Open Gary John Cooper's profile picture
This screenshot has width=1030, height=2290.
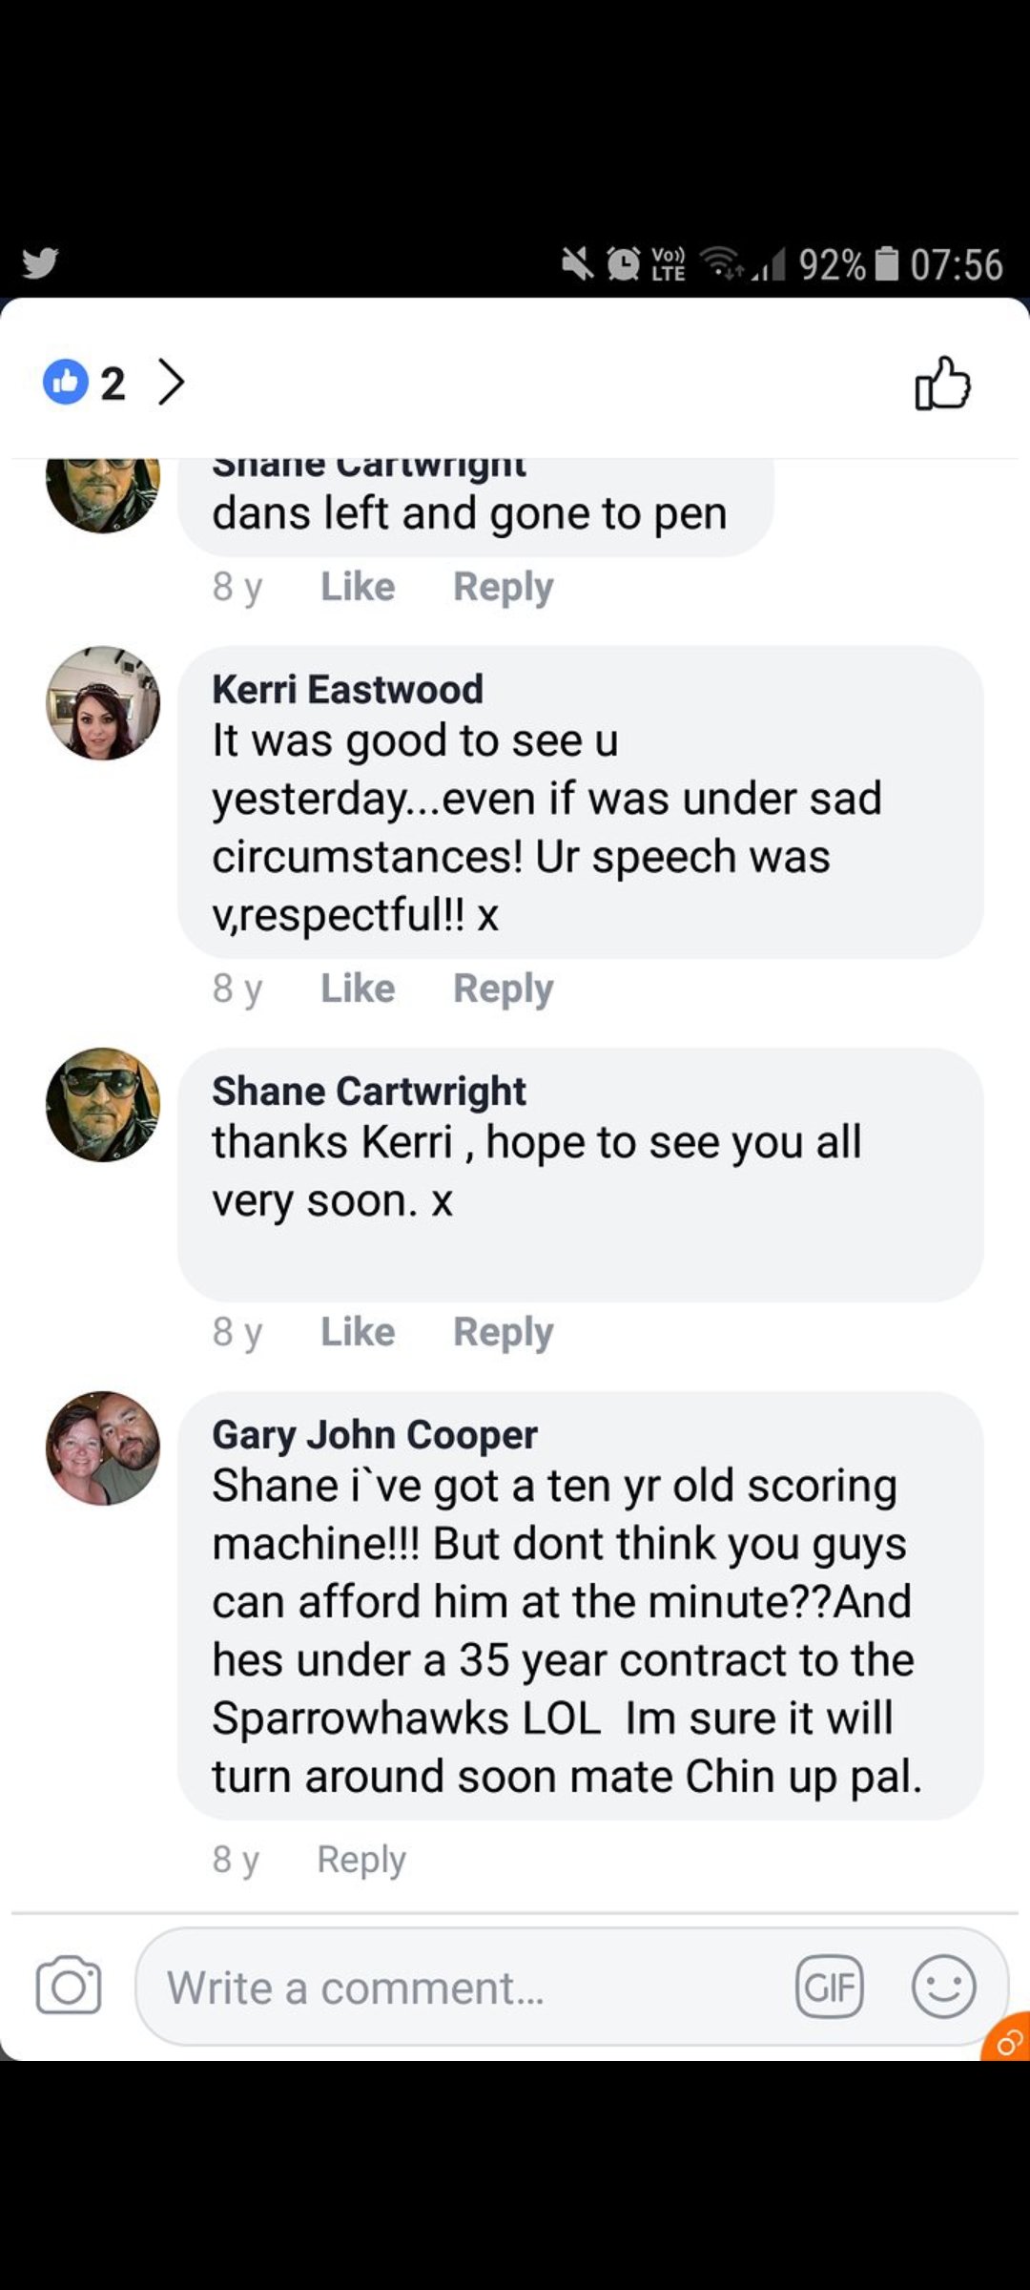click(103, 1448)
